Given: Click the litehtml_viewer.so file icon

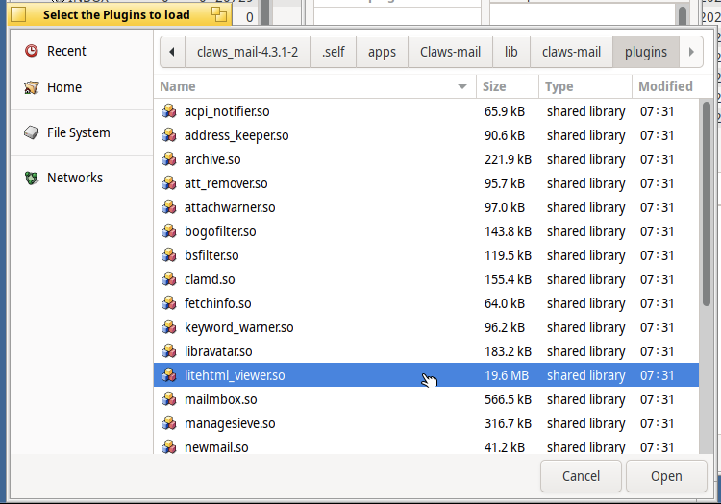Looking at the screenshot, I should click(x=169, y=375).
